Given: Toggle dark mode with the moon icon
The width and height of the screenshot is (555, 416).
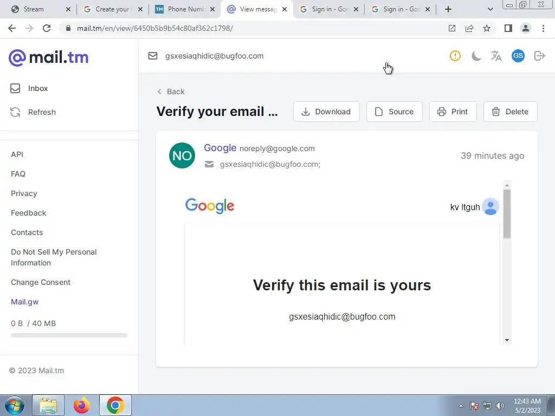Looking at the screenshot, I should click(x=476, y=56).
